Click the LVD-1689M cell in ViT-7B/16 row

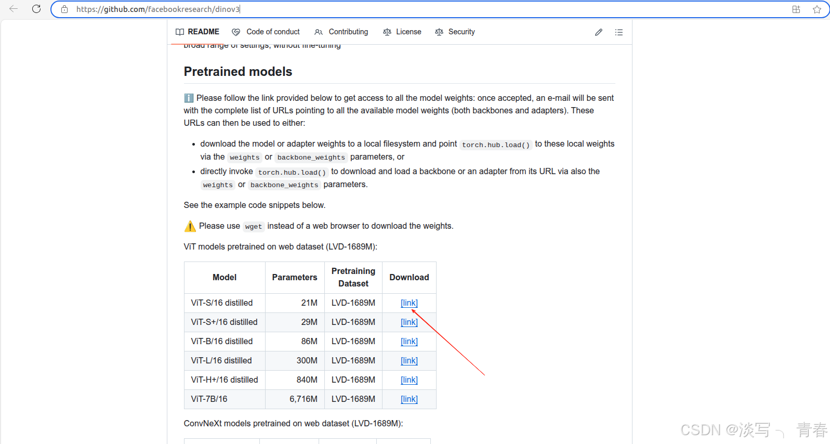353,399
